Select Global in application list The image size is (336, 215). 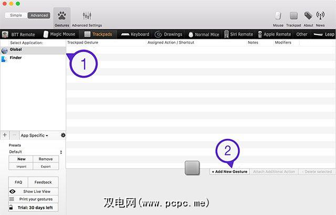coord(33,50)
